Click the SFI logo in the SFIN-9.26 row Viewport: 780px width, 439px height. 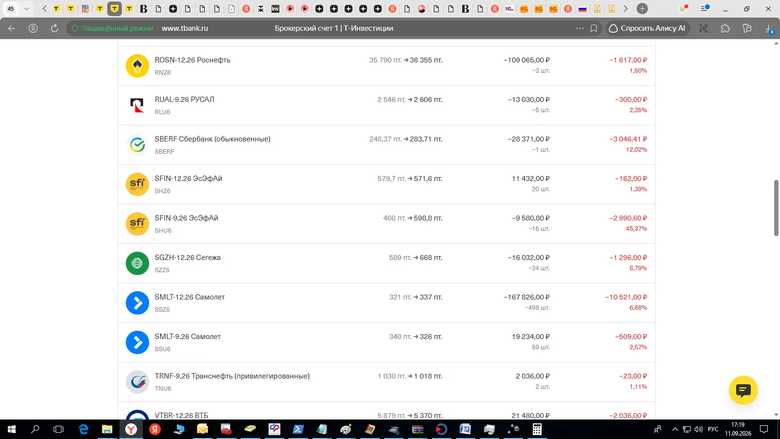(x=137, y=224)
